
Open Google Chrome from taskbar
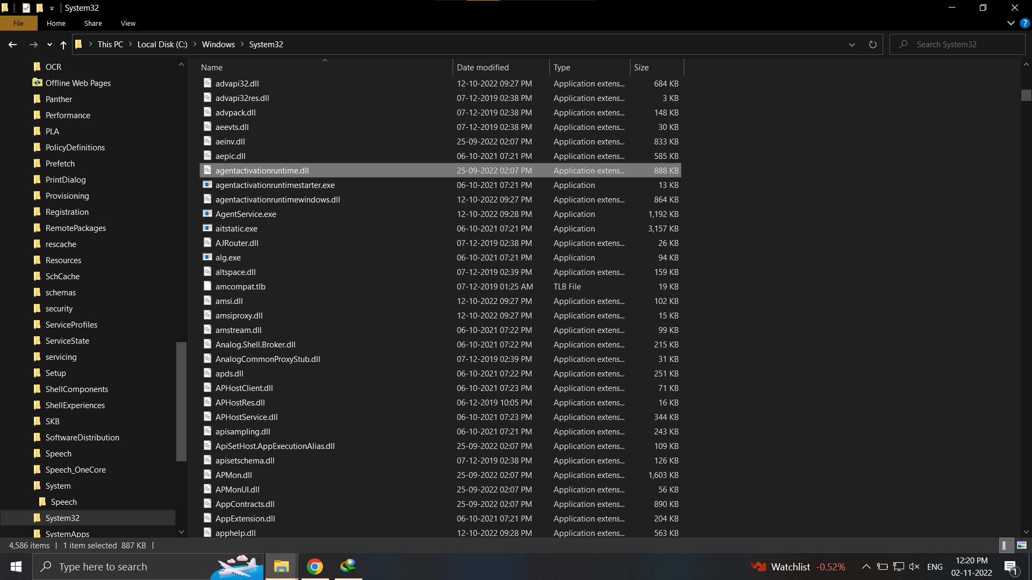[315, 567]
